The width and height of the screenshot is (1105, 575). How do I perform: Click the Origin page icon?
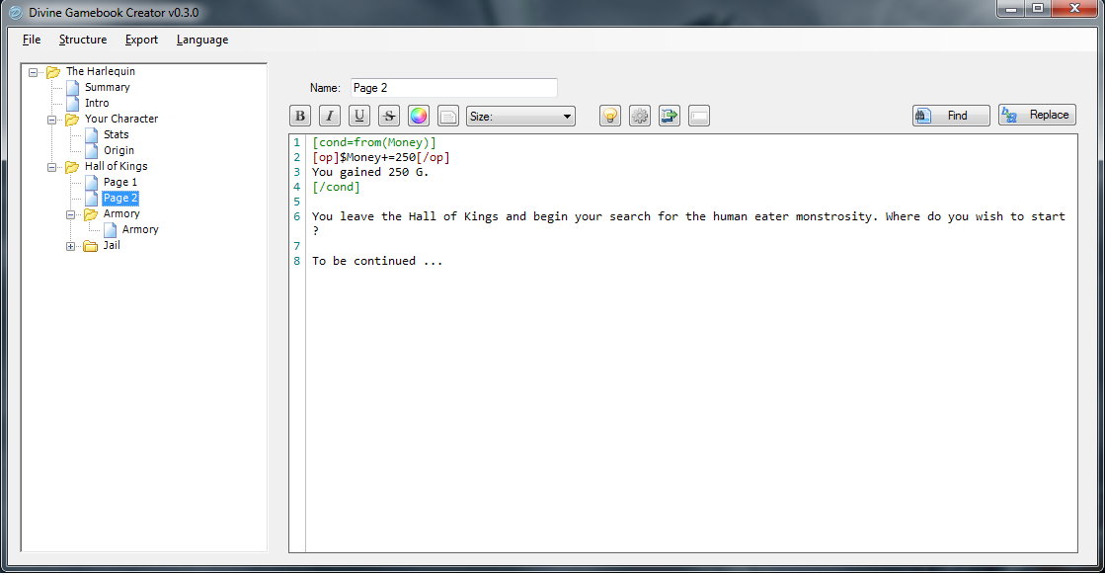(x=92, y=150)
